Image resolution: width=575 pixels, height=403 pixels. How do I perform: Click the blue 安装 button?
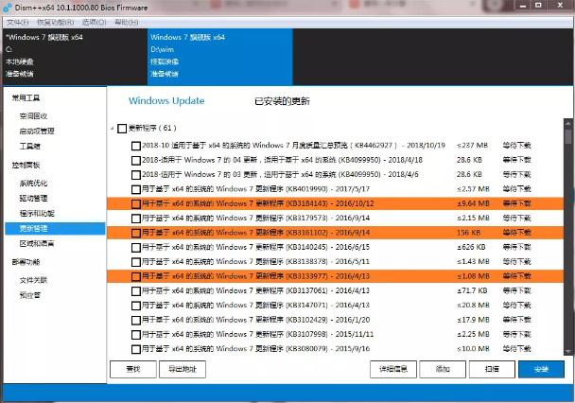(x=541, y=369)
